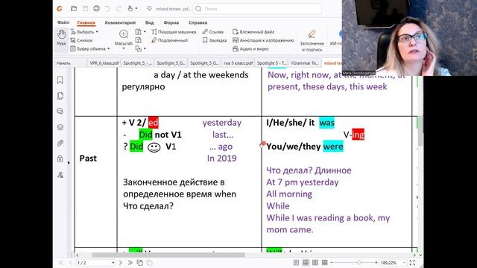Click the Open file icon in quick access toolbar

(74, 8)
